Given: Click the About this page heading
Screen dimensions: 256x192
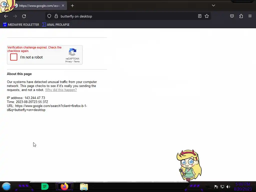Looking at the screenshot, I should pyautogui.click(x=19, y=74).
